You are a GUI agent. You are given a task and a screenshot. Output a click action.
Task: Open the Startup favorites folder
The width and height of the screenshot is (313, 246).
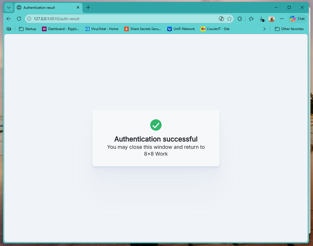(x=28, y=29)
